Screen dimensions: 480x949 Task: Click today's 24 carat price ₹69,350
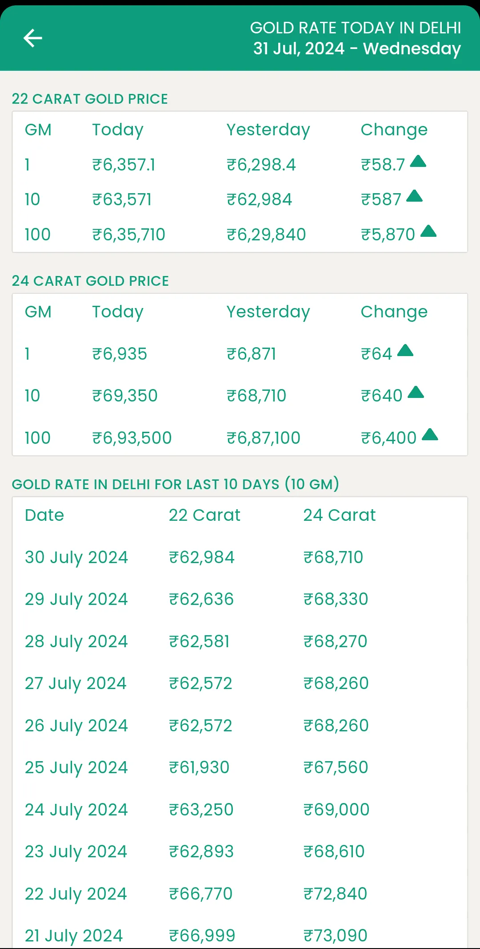[125, 396]
